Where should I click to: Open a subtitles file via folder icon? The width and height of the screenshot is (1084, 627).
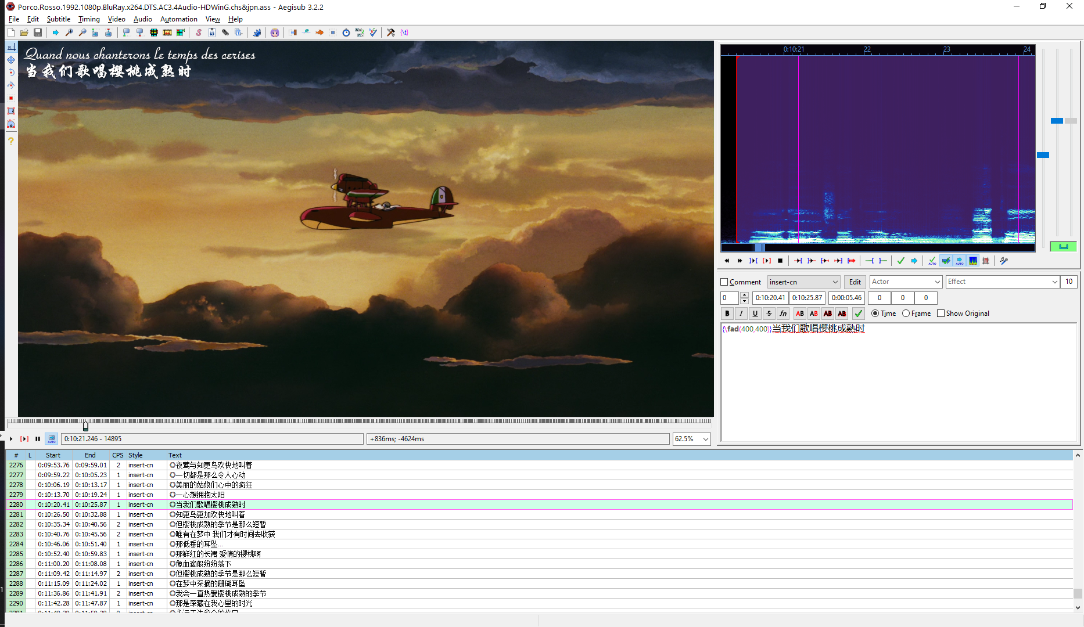(24, 33)
